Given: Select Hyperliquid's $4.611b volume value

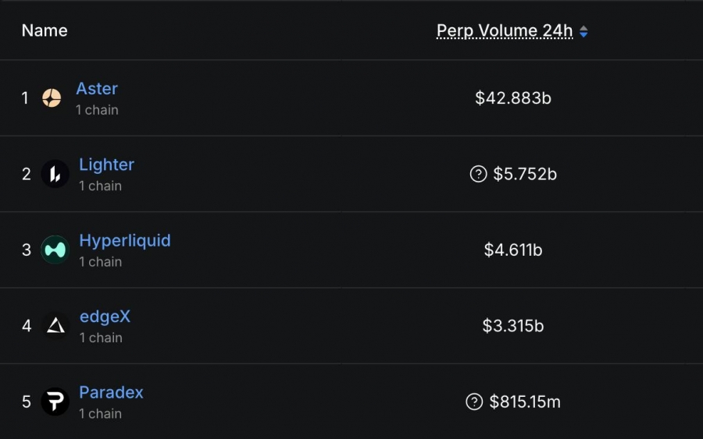Looking at the screenshot, I should click(513, 250).
